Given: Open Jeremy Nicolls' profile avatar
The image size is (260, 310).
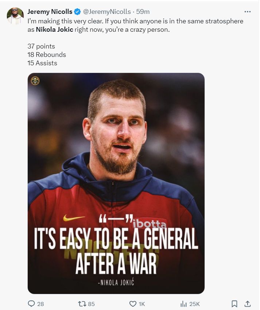Looking at the screenshot, I should pos(15,16).
